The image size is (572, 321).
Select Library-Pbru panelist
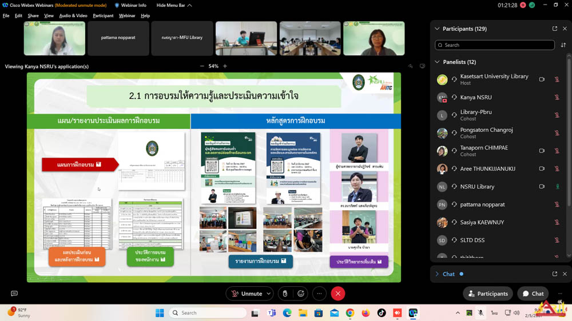[498, 115]
